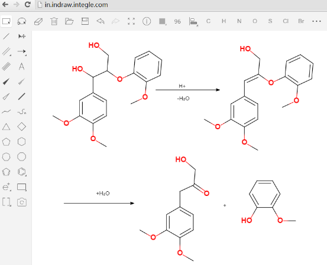The width and height of the screenshot is (327, 265).
Task: Open the info circle icon
Action: pyautogui.click(x=147, y=21)
